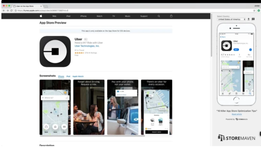
Task: Open the 'Where to?' map screenshot
Action: (x=55, y=107)
